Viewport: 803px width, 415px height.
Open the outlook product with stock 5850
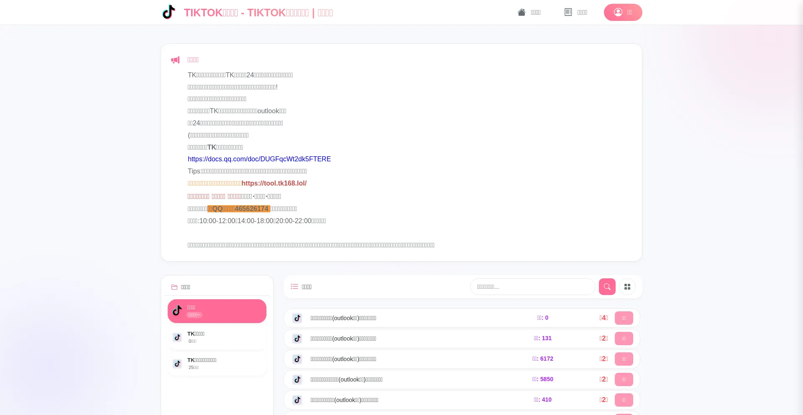pyautogui.click(x=346, y=379)
